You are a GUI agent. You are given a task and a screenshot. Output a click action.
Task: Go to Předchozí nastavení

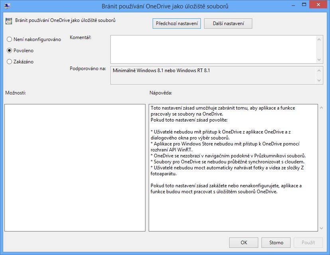(x=177, y=24)
